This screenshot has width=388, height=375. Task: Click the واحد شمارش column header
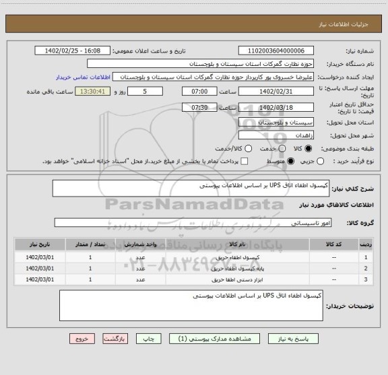coord(140,244)
